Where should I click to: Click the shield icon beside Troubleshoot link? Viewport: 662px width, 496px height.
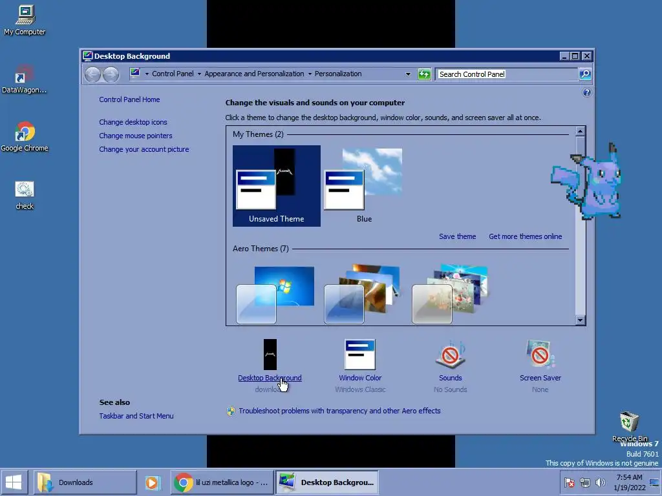(231, 411)
